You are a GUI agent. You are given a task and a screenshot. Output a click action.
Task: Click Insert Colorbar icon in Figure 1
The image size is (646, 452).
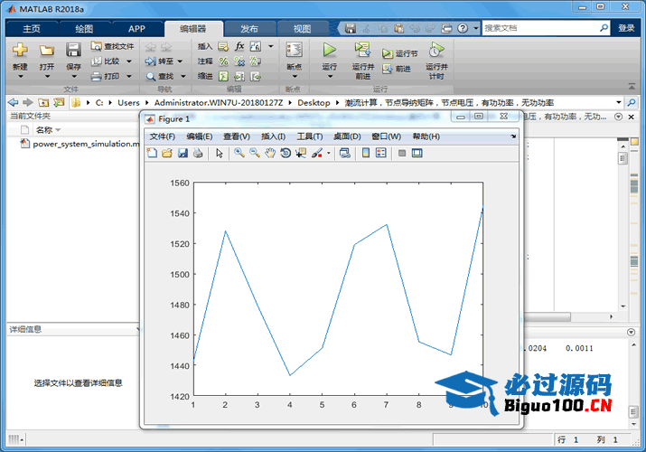[x=365, y=154]
